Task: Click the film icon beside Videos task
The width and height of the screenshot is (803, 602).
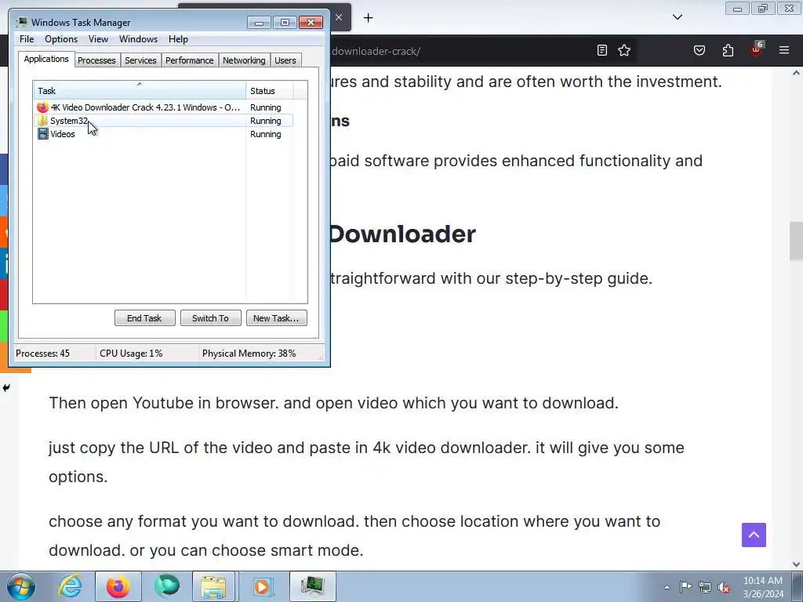Action: click(42, 134)
